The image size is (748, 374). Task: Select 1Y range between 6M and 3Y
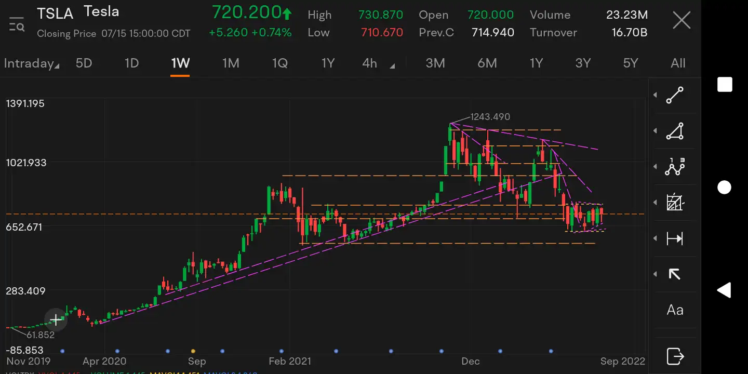(x=536, y=63)
